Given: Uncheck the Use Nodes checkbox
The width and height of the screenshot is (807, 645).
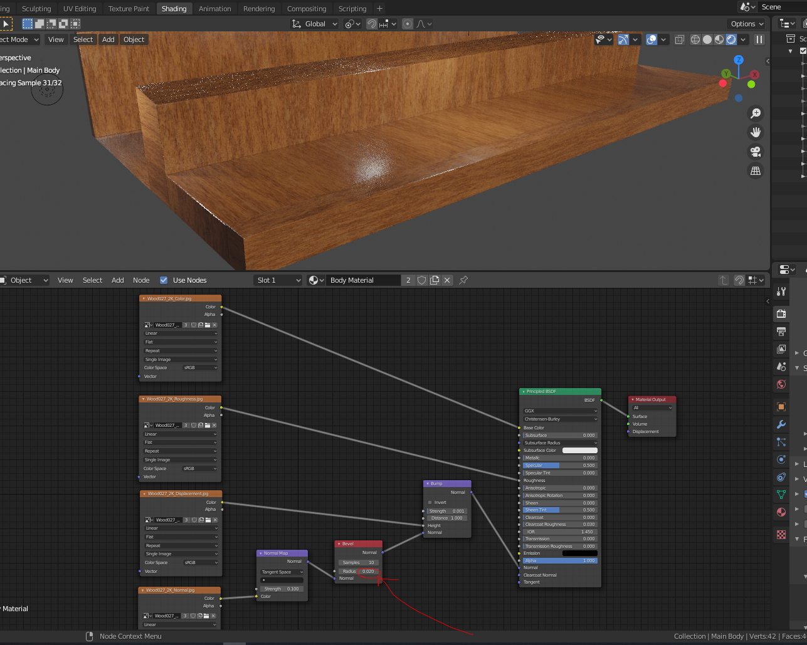Looking at the screenshot, I should point(164,280).
